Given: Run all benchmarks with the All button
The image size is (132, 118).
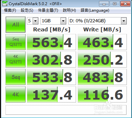Looking at the screenshot, I should coord(16,25).
